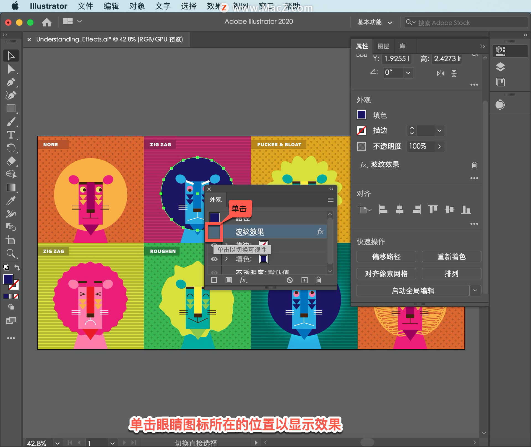Add new stroke in Appearance panel

(x=214, y=280)
